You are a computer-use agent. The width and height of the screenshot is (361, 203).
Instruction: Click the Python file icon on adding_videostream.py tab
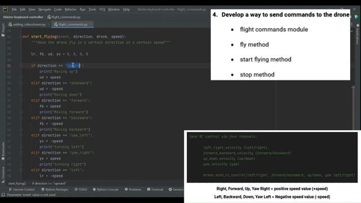click(x=10, y=24)
